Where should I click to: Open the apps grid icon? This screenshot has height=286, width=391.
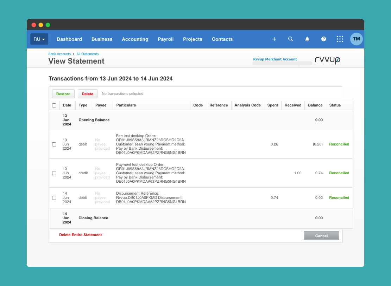340,39
